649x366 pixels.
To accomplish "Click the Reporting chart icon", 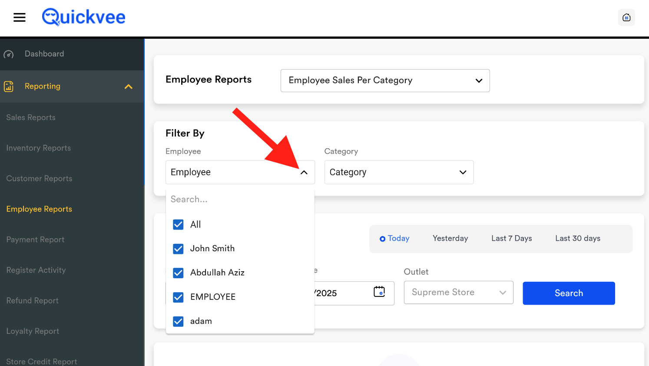I will tap(9, 87).
